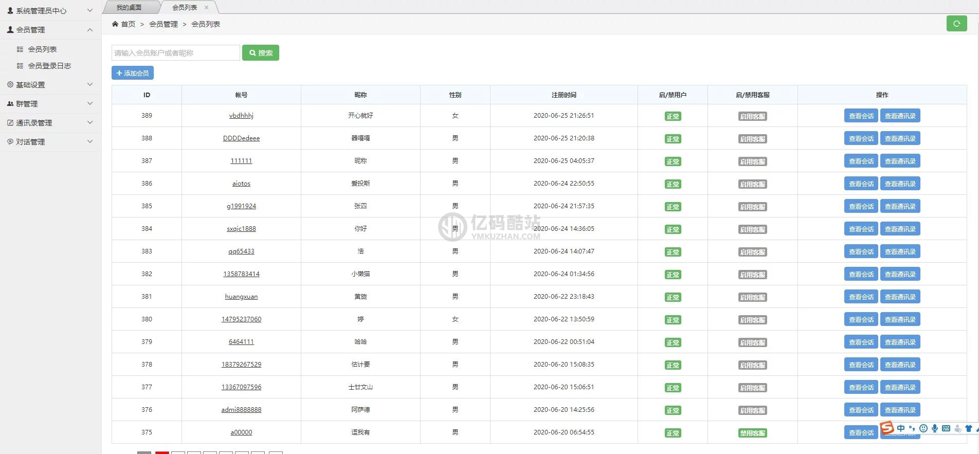The height and width of the screenshot is (454, 979).
Task: Close the 会员列表 tab
Action: (207, 7)
